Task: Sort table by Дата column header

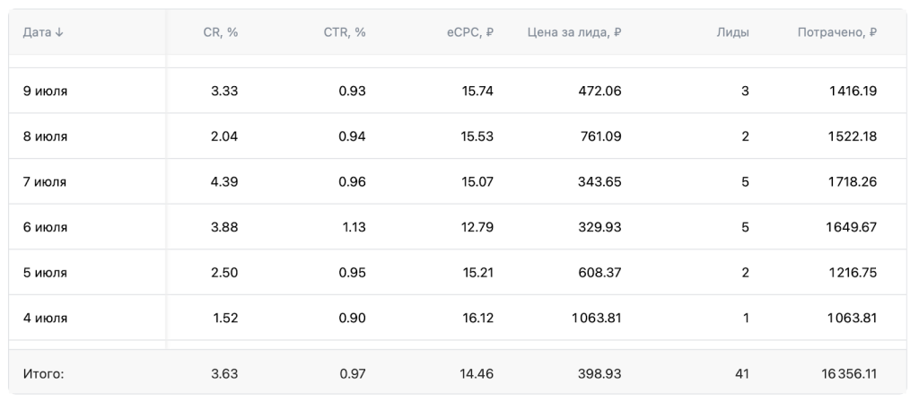Action: coord(38,32)
